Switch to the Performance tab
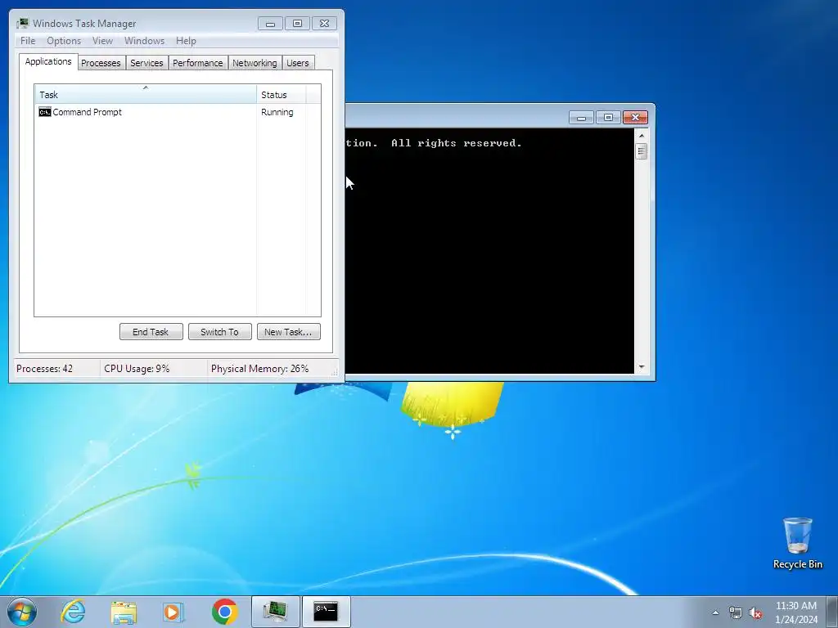The height and width of the screenshot is (628, 838). (x=198, y=63)
